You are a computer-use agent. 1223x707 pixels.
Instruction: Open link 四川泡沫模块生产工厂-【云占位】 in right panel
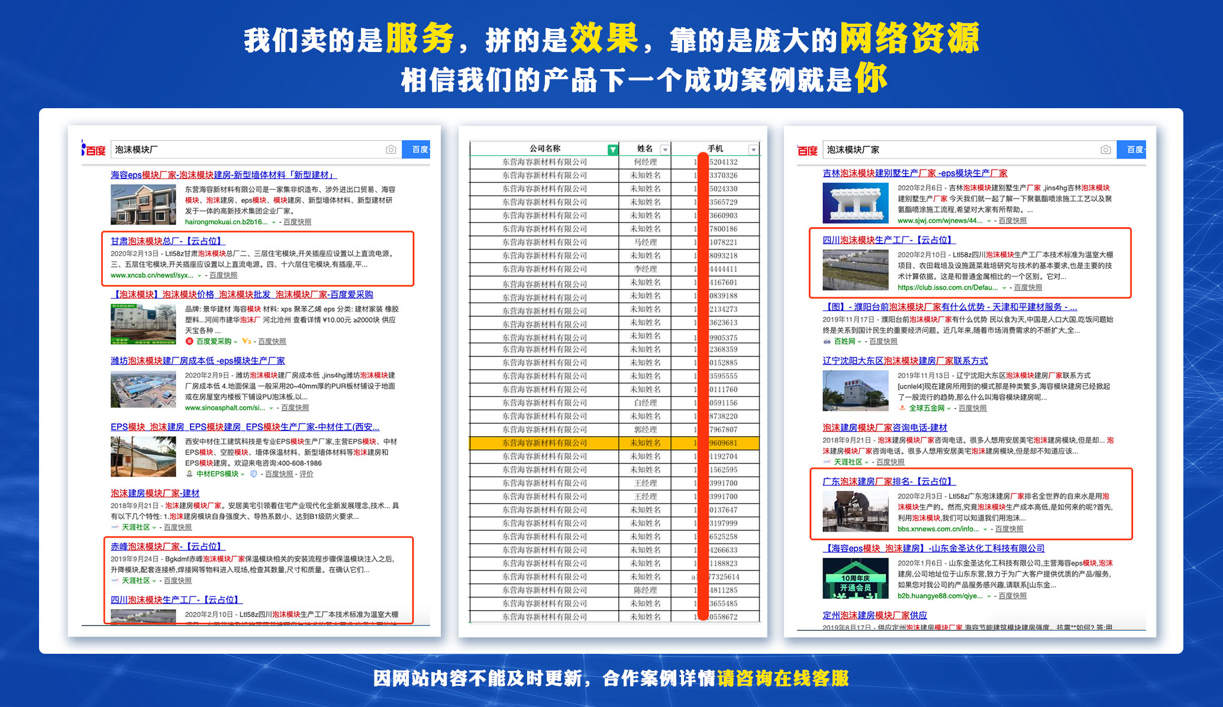pyautogui.click(x=889, y=239)
